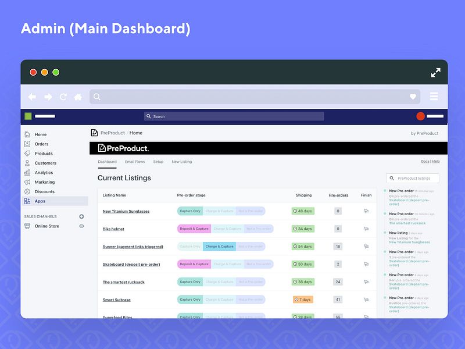The height and width of the screenshot is (349, 465).
Task: Open the Smart Suitcase listing
Action: tap(117, 300)
